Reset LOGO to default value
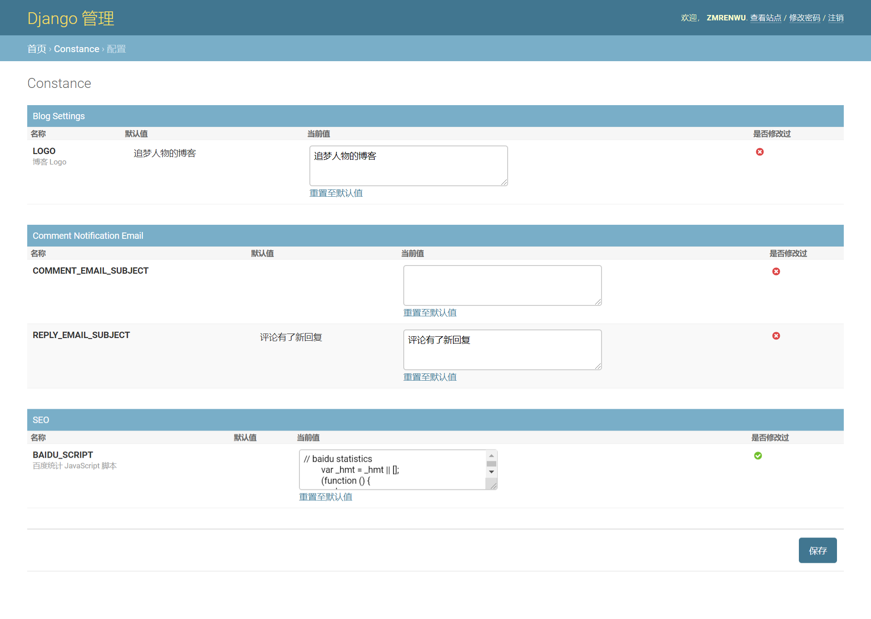Viewport: 871px width, 619px height. pos(336,193)
